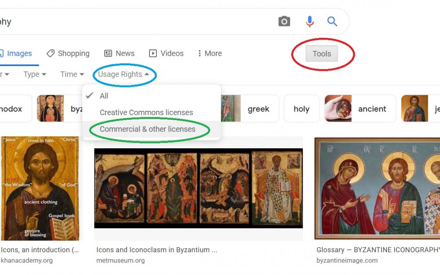
Task: Open the metmuseum.org icon panels thumbnail
Action: [x=198, y=188]
